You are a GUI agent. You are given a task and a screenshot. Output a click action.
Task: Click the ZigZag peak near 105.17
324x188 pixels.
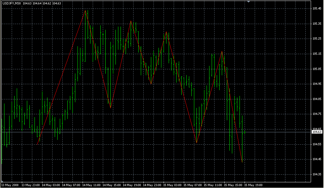222,51
